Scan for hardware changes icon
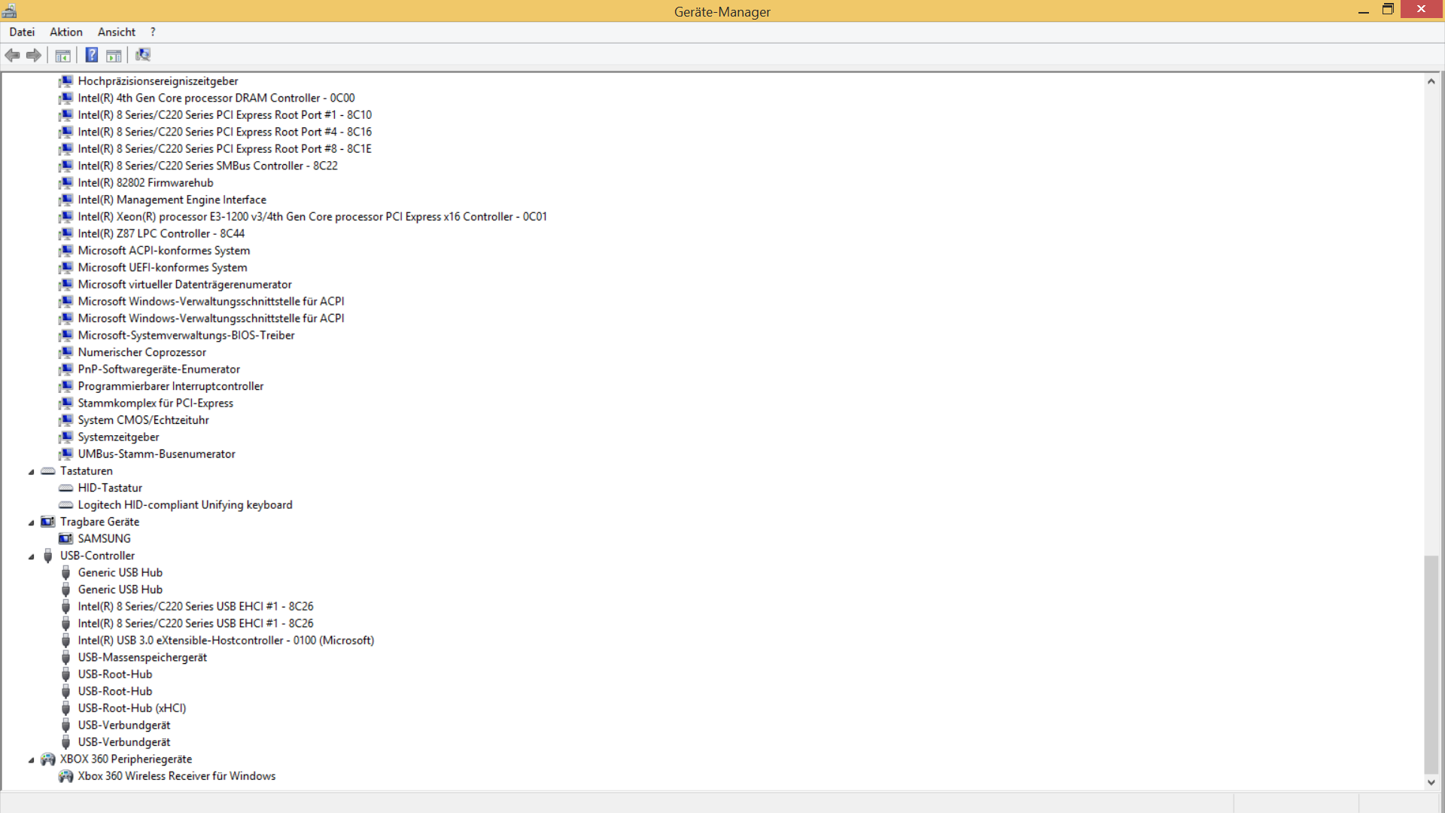Screen dimensions: 1445x813 (x=142, y=55)
